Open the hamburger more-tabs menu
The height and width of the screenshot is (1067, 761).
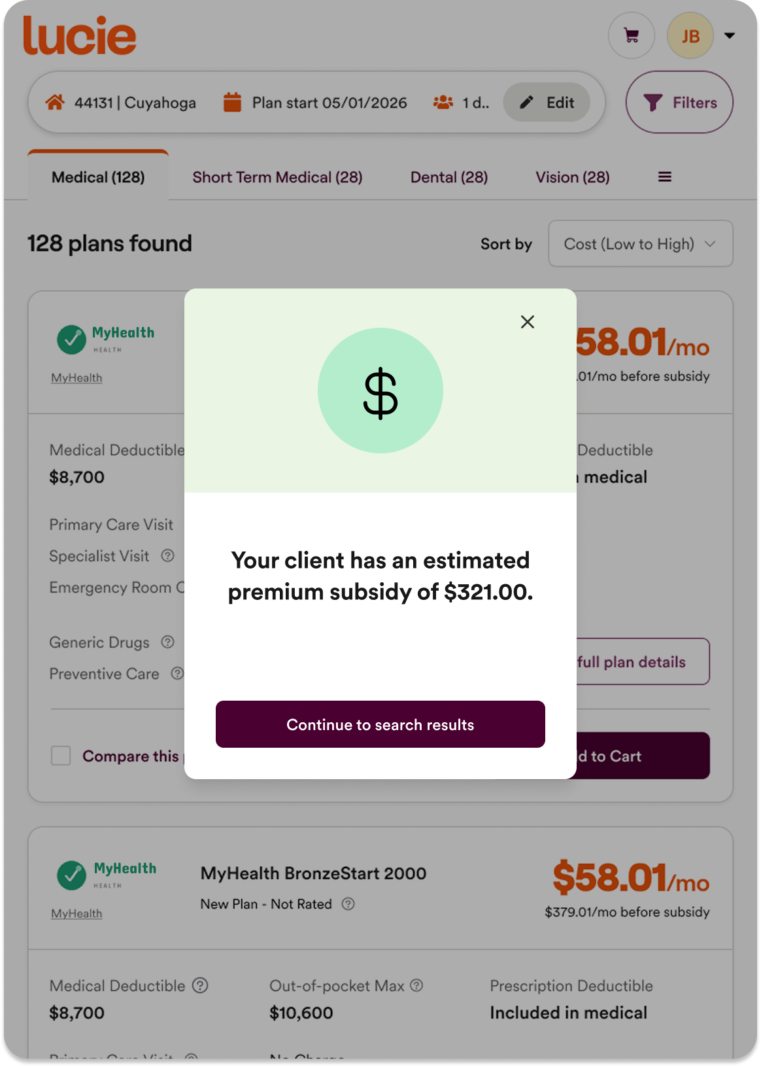click(665, 177)
